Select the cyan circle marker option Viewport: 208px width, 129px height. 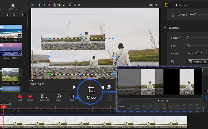(40, 5)
